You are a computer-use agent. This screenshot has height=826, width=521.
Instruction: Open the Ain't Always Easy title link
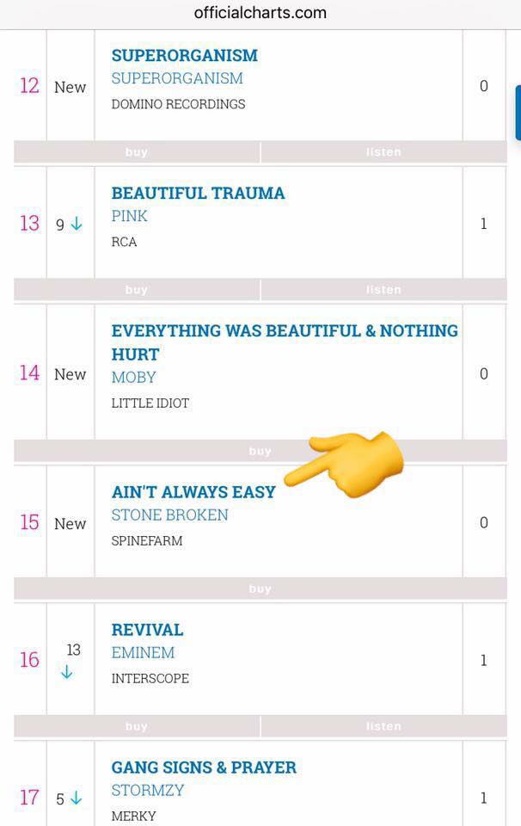[193, 492]
